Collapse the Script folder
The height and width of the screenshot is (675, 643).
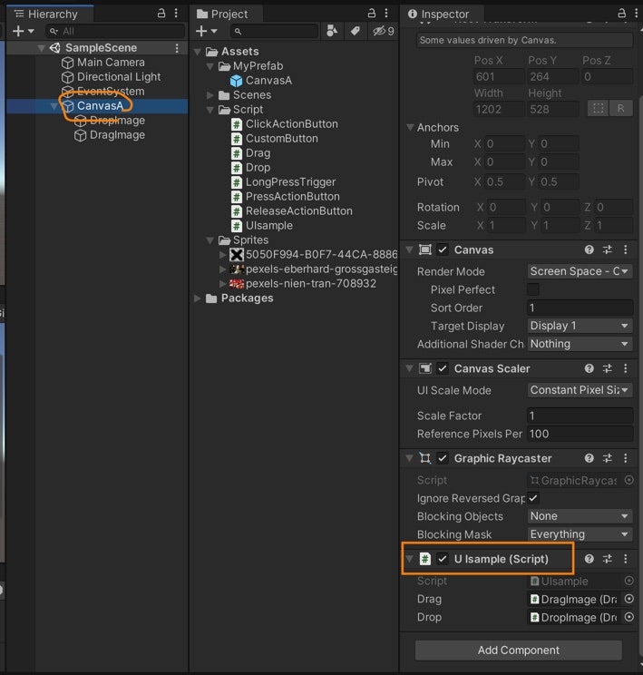point(210,110)
